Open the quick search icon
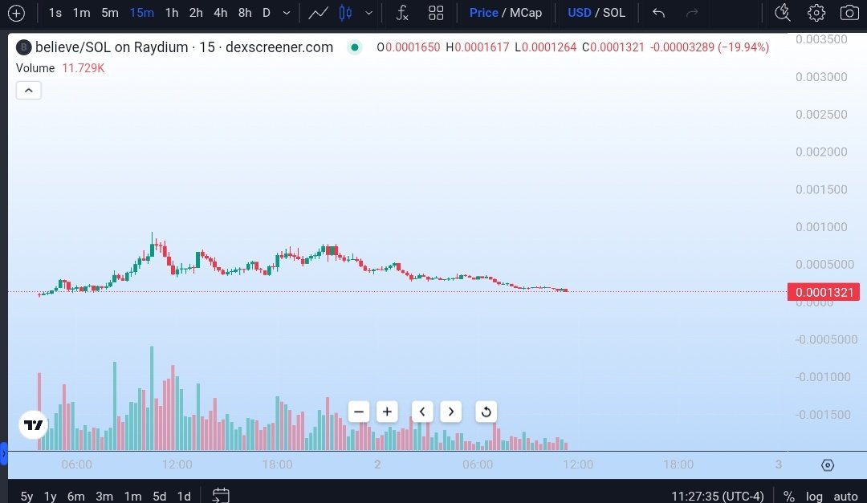The width and height of the screenshot is (867, 503). (x=783, y=13)
